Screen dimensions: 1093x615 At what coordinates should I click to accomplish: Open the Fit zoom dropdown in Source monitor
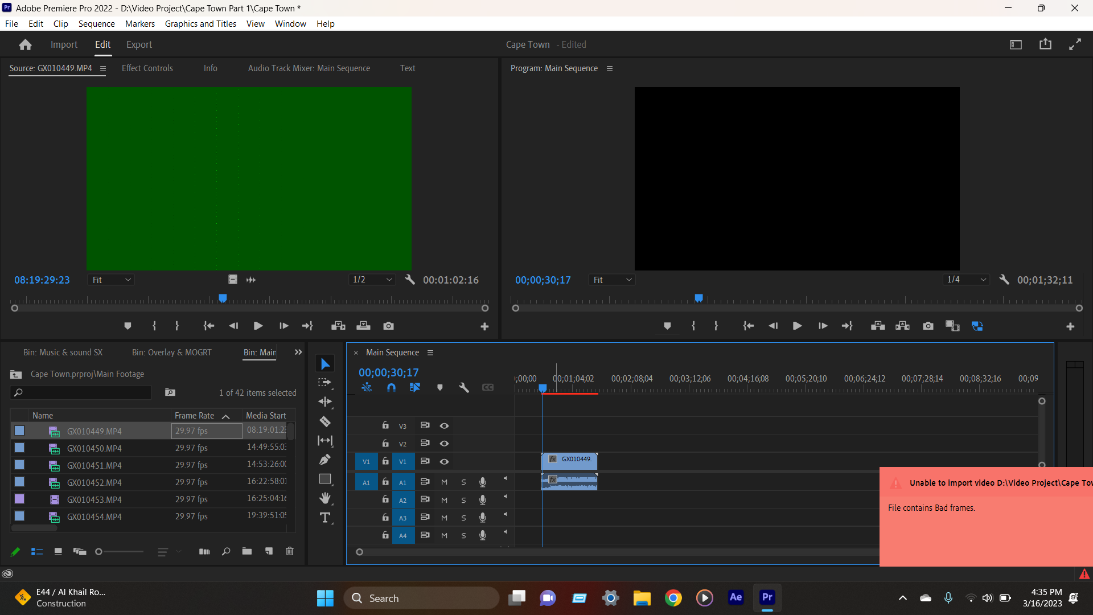[110, 280]
